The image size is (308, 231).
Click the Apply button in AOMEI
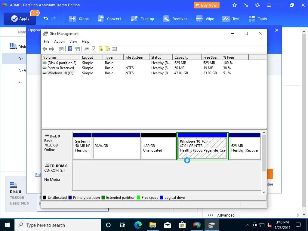(x=20, y=19)
